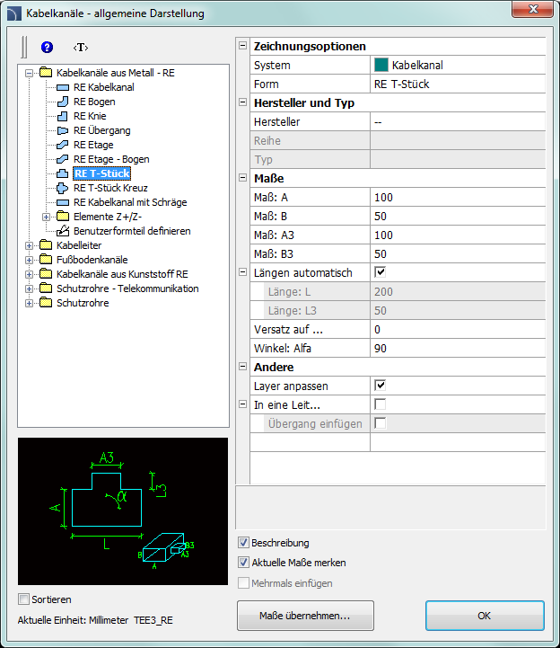
Task: Disable the Längen automatisch checkbox
Action: tap(380, 272)
